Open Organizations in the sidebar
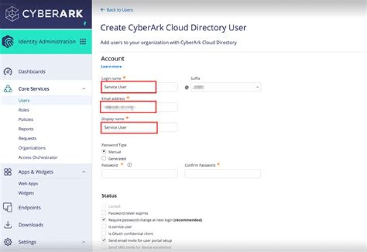The width and height of the screenshot is (367, 252). [x=32, y=148]
